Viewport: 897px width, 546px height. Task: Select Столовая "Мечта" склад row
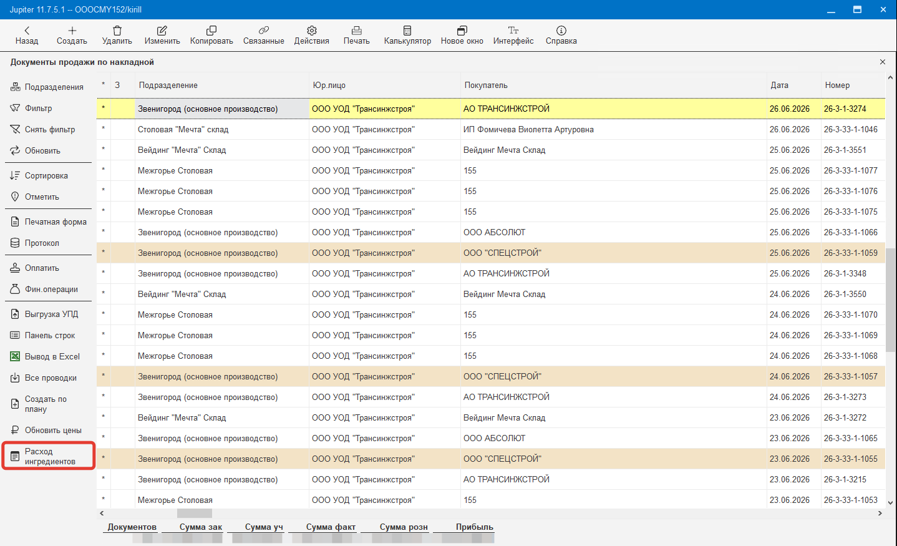491,129
